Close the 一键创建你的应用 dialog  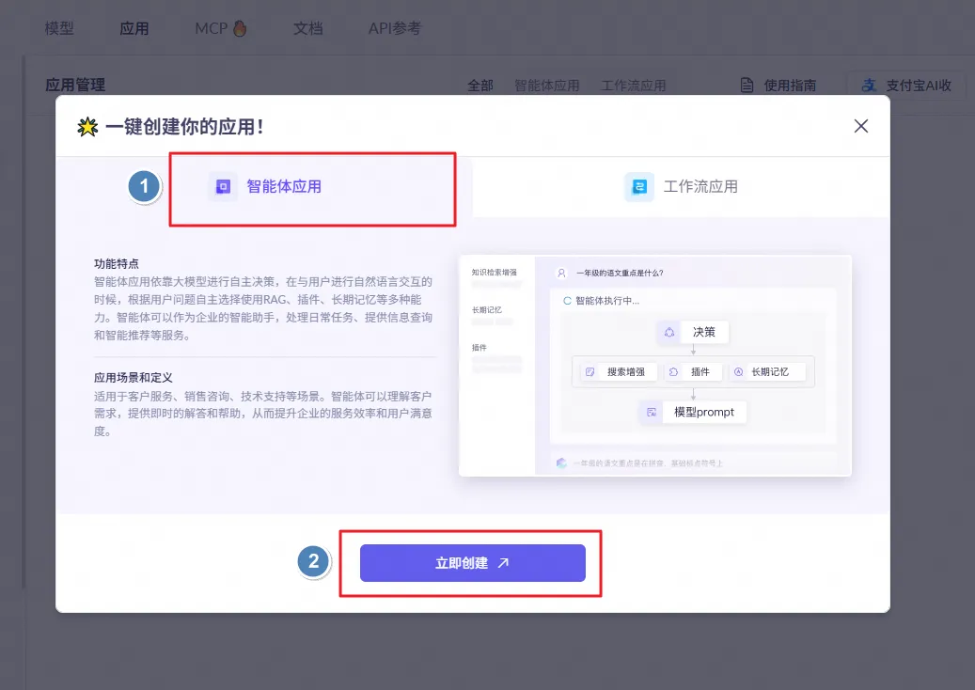pyautogui.click(x=860, y=126)
